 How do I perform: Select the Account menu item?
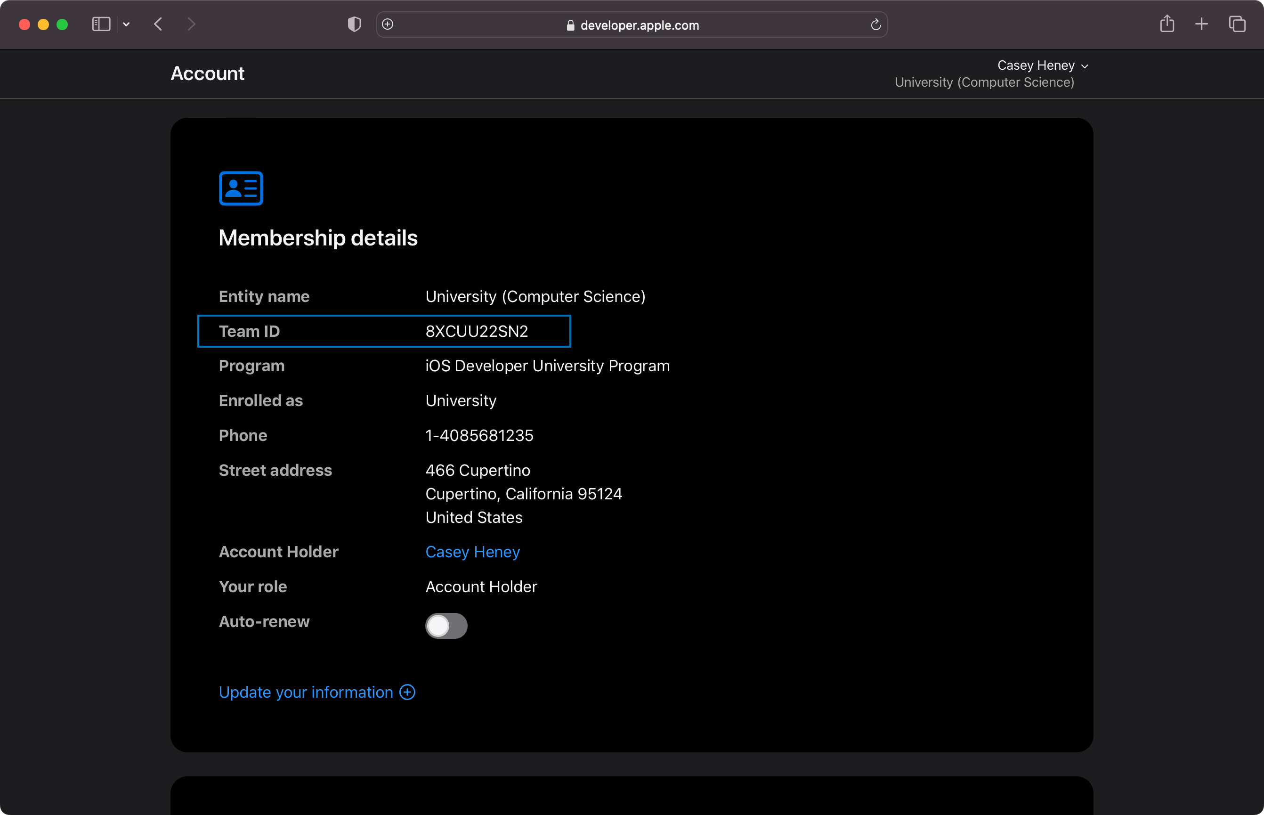pyautogui.click(x=207, y=74)
